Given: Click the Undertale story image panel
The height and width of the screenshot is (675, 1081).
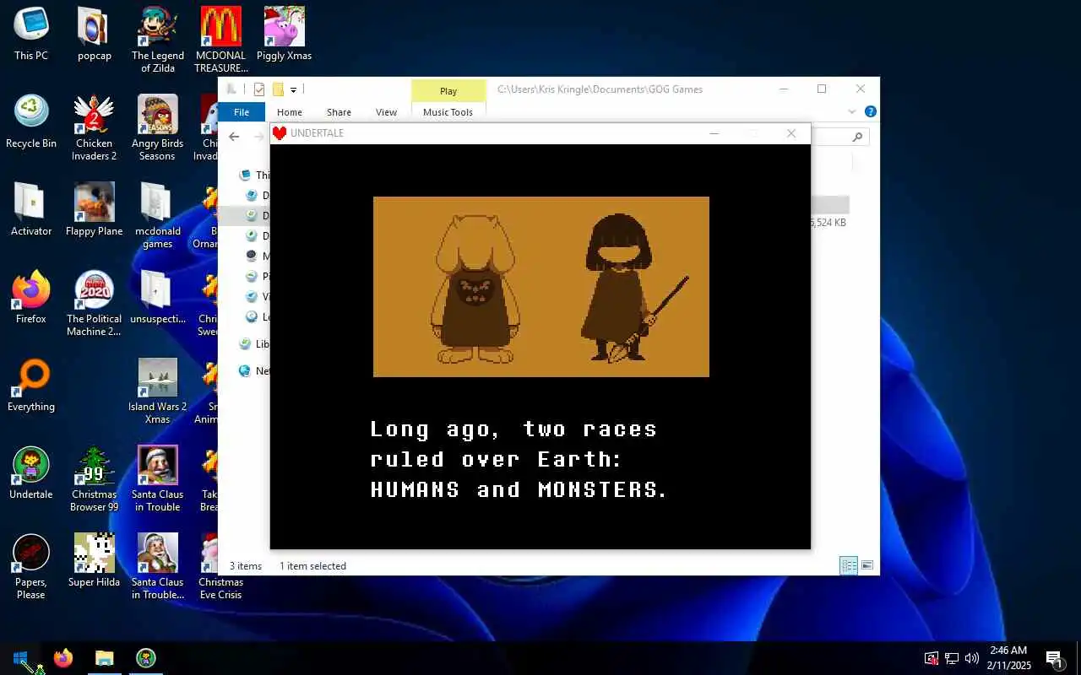Looking at the screenshot, I should click(x=540, y=287).
